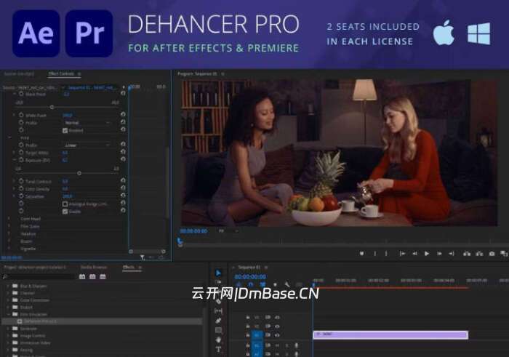Expand the Blur & Sharpen folder
The width and height of the screenshot is (509, 357).
coord(8,286)
